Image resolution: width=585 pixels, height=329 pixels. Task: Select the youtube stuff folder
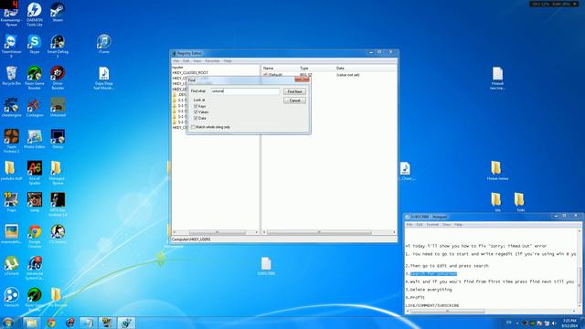pyautogui.click(x=11, y=171)
